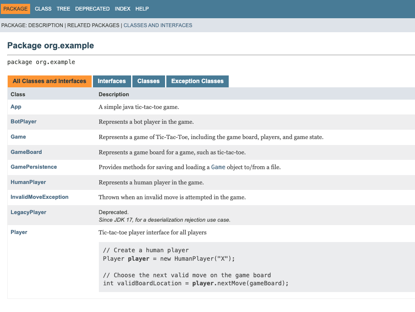The width and height of the screenshot is (415, 312).
Task: Click the 'Description' column header
Action: (114, 95)
